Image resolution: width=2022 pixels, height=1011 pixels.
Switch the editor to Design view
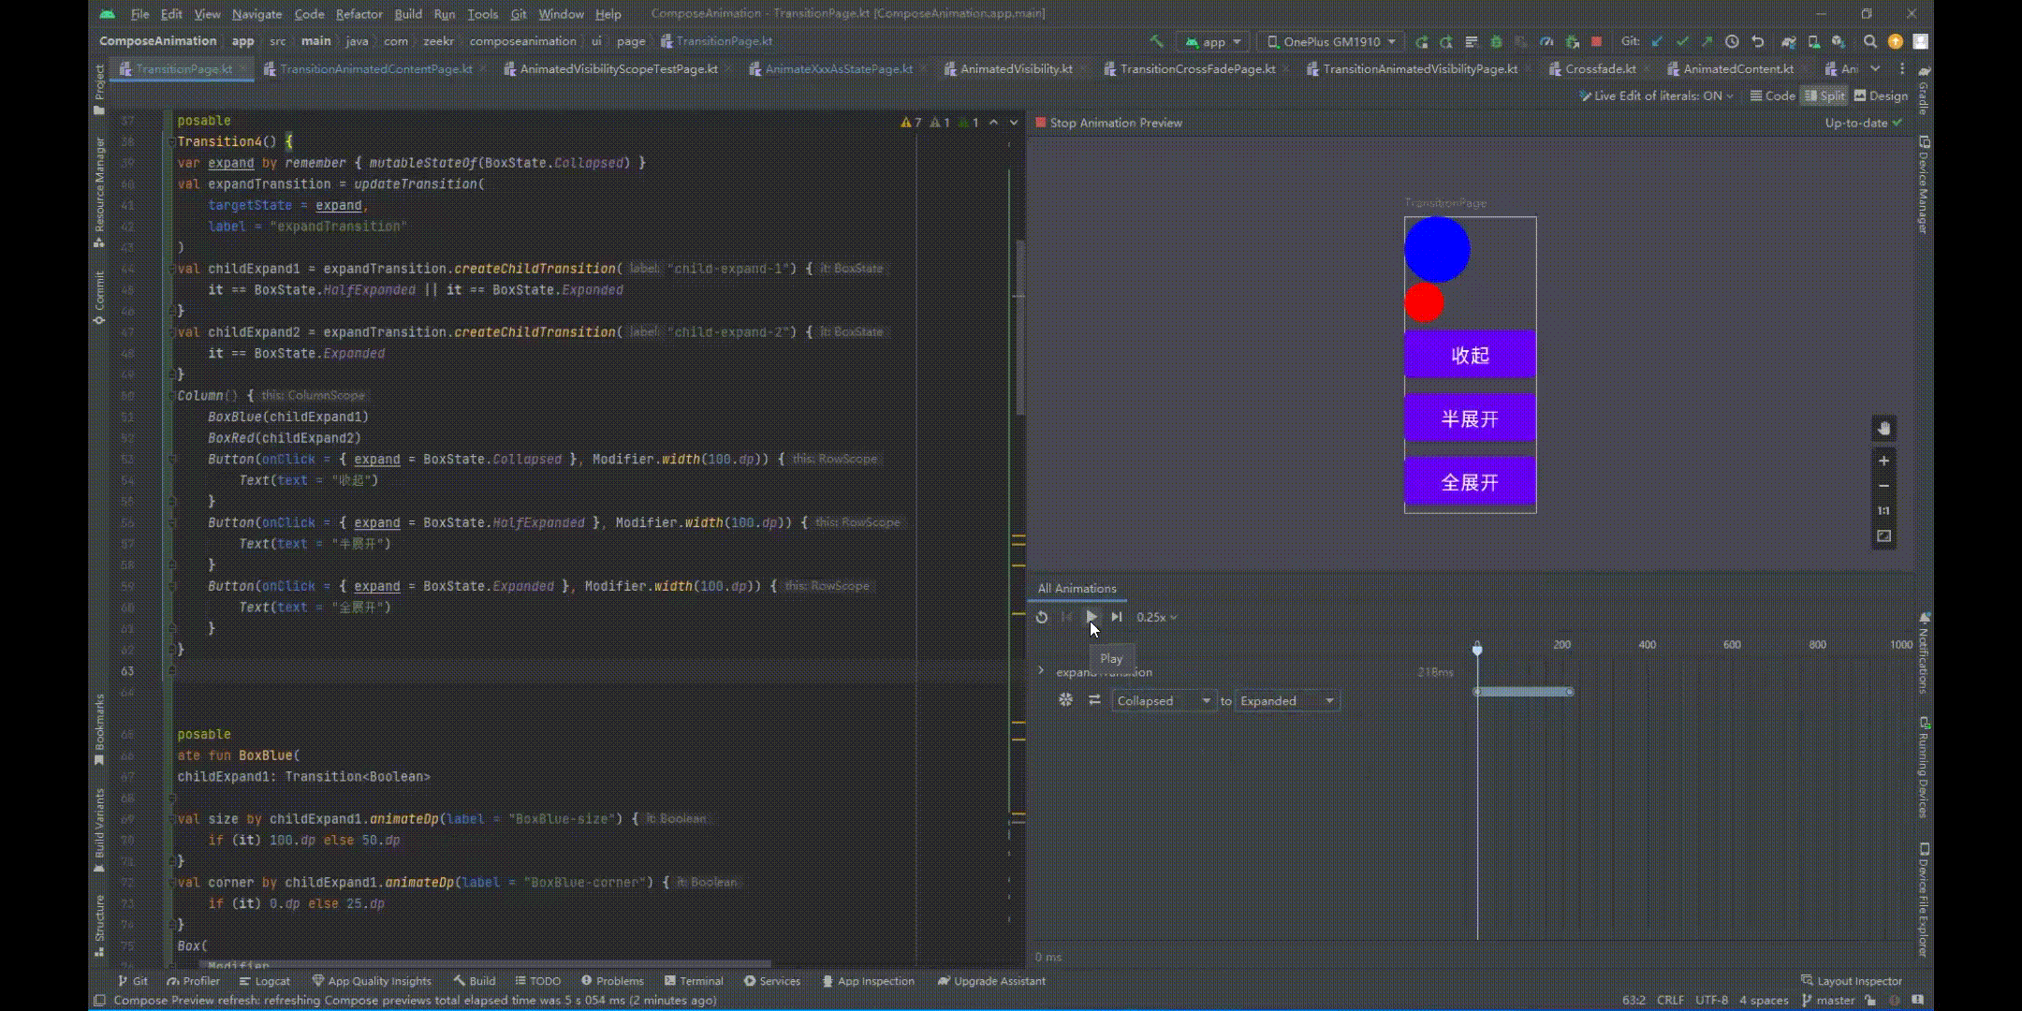pyautogui.click(x=1881, y=95)
